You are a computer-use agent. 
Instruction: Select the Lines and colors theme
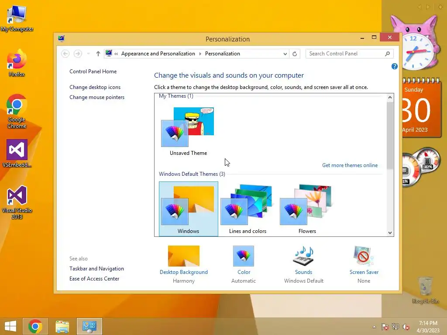(x=248, y=209)
